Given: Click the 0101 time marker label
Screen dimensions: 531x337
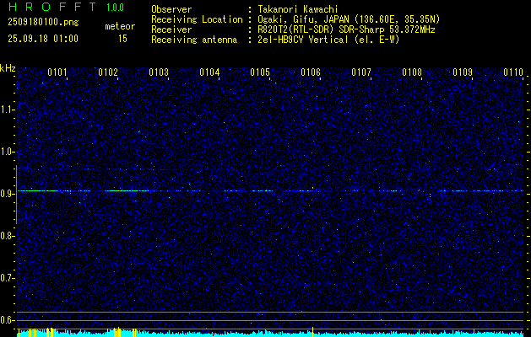Looking at the screenshot, I should (x=57, y=72).
